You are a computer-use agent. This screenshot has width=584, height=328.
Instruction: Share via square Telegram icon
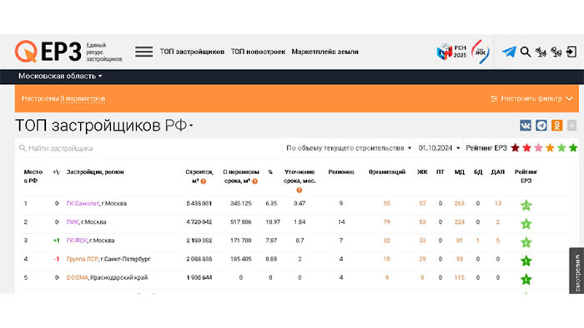[541, 125]
